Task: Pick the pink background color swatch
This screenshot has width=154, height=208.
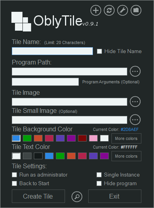Action: 93,138
